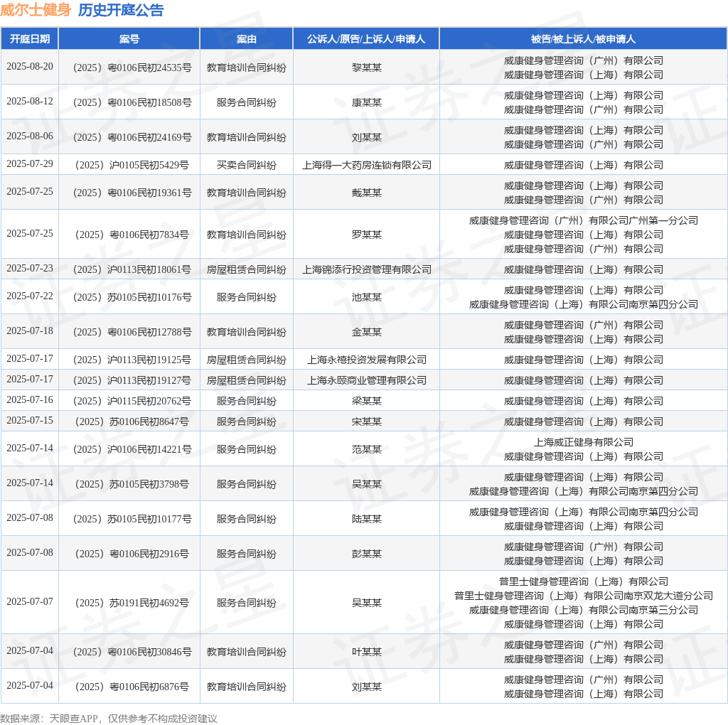Click date cell 2025-07-16
The width and height of the screenshot is (728, 725).
point(30,400)
